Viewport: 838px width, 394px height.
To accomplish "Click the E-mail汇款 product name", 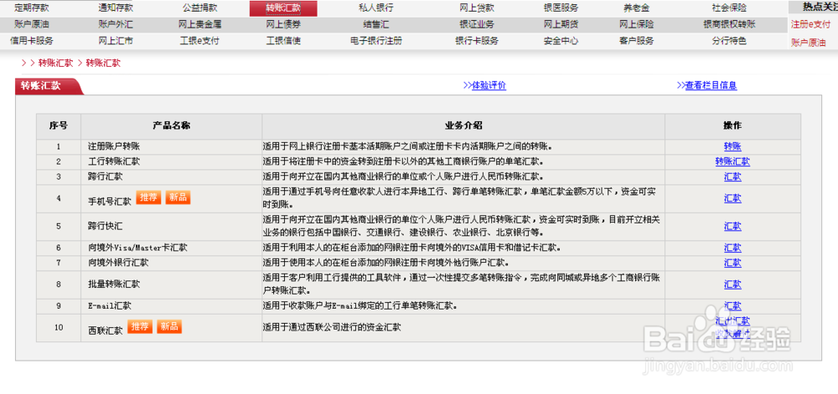I will tap(110, 306).
